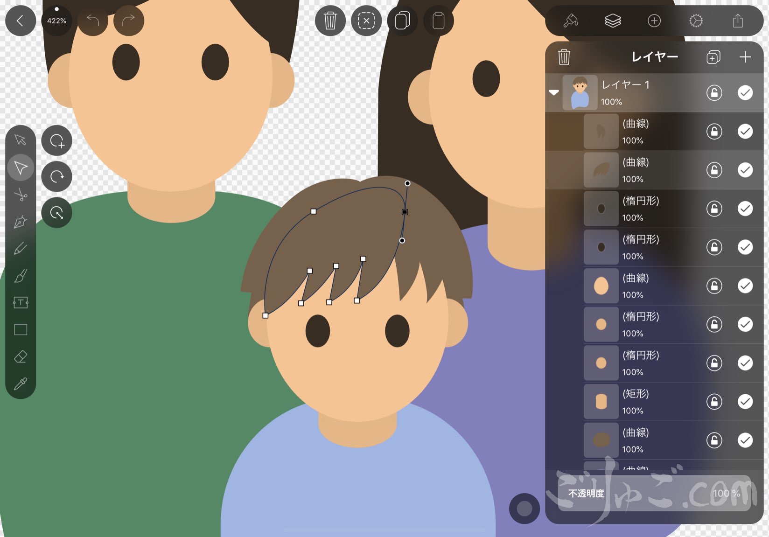Viewport: 769px width, 537px height.
Task: Open the settings gear menu
Action: coord(695,21)
